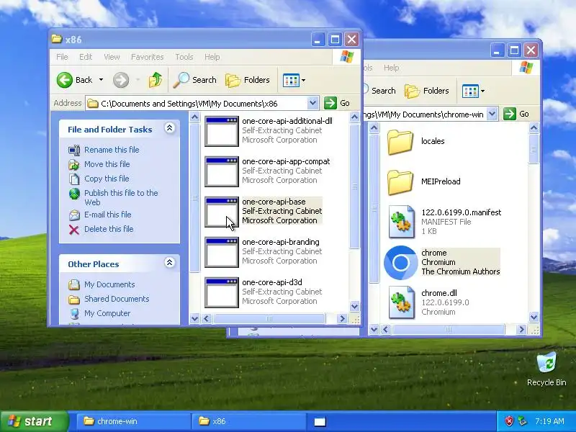This screenshot has width=576, height=432.
Task: Click Views icon in x86 toolbar
Action: point(291,80)
